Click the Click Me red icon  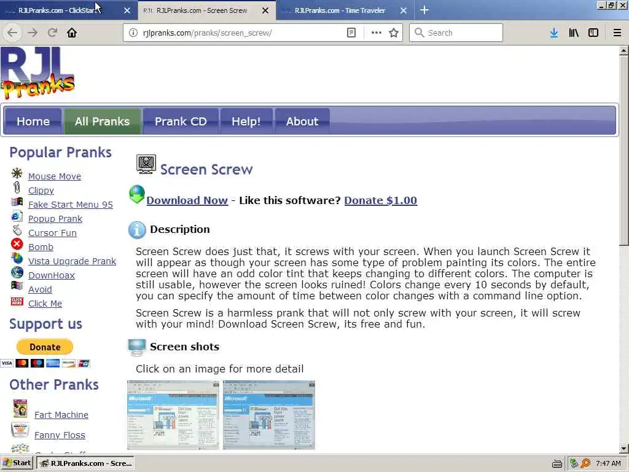click(x=17, y=301)
